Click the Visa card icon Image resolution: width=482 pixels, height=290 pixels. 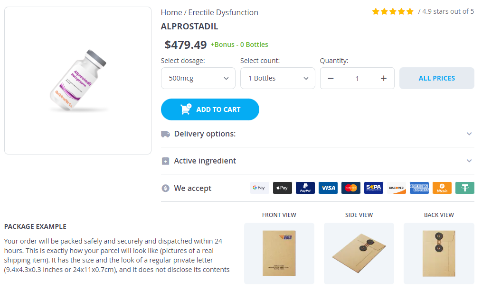coord(328,188)
